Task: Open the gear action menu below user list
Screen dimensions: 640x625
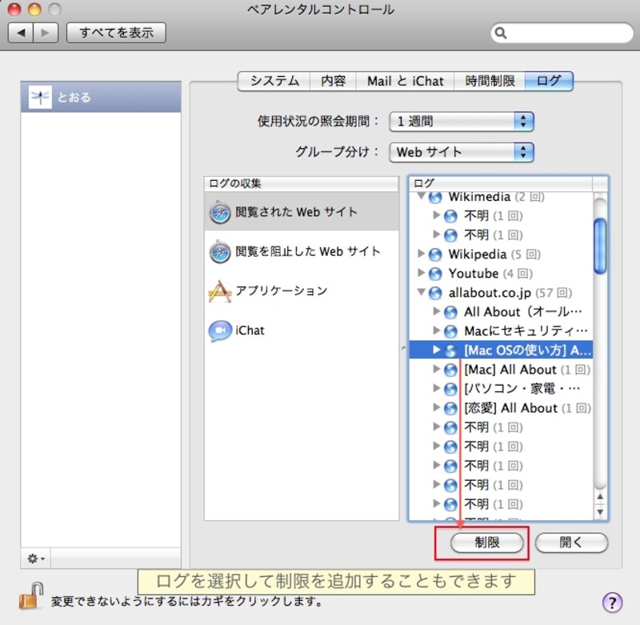Action: click(x=37, y=558)
